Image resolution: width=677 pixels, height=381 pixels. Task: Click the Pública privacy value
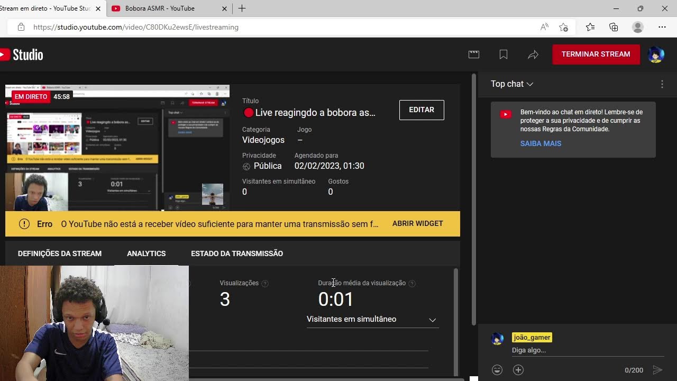[268, 166]
